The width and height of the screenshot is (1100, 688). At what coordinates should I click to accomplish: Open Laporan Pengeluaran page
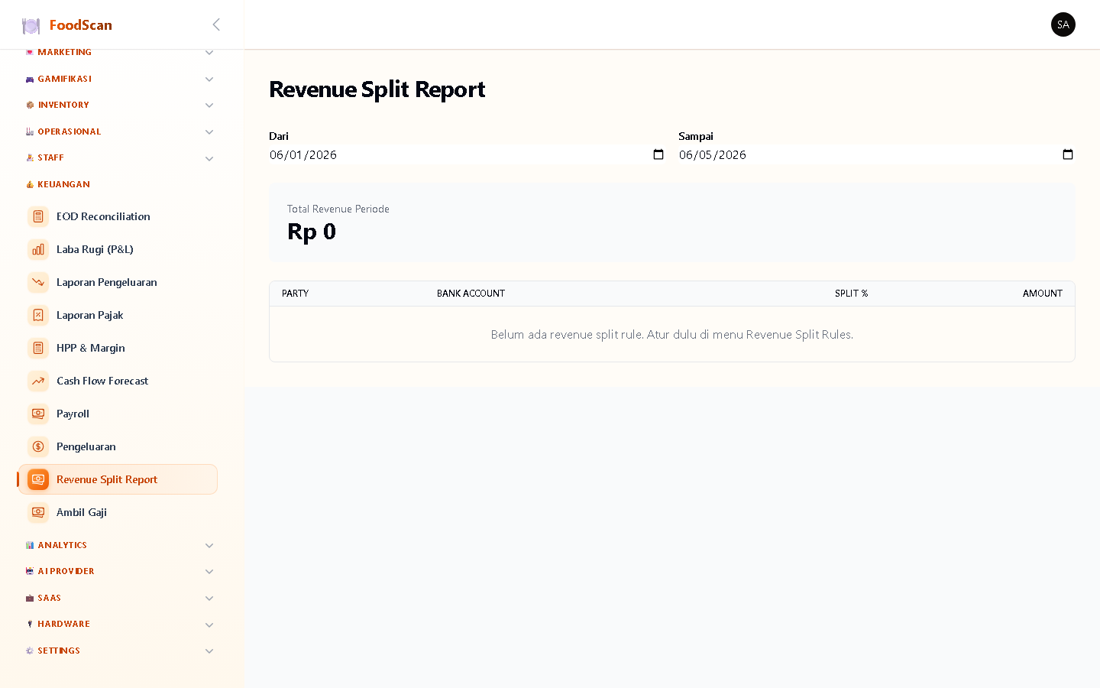pyautogui.click(x=118, y=282)
